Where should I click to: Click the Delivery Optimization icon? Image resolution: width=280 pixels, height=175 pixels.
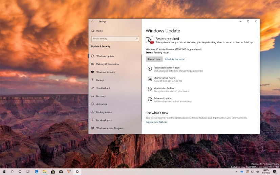click(92, 64)
